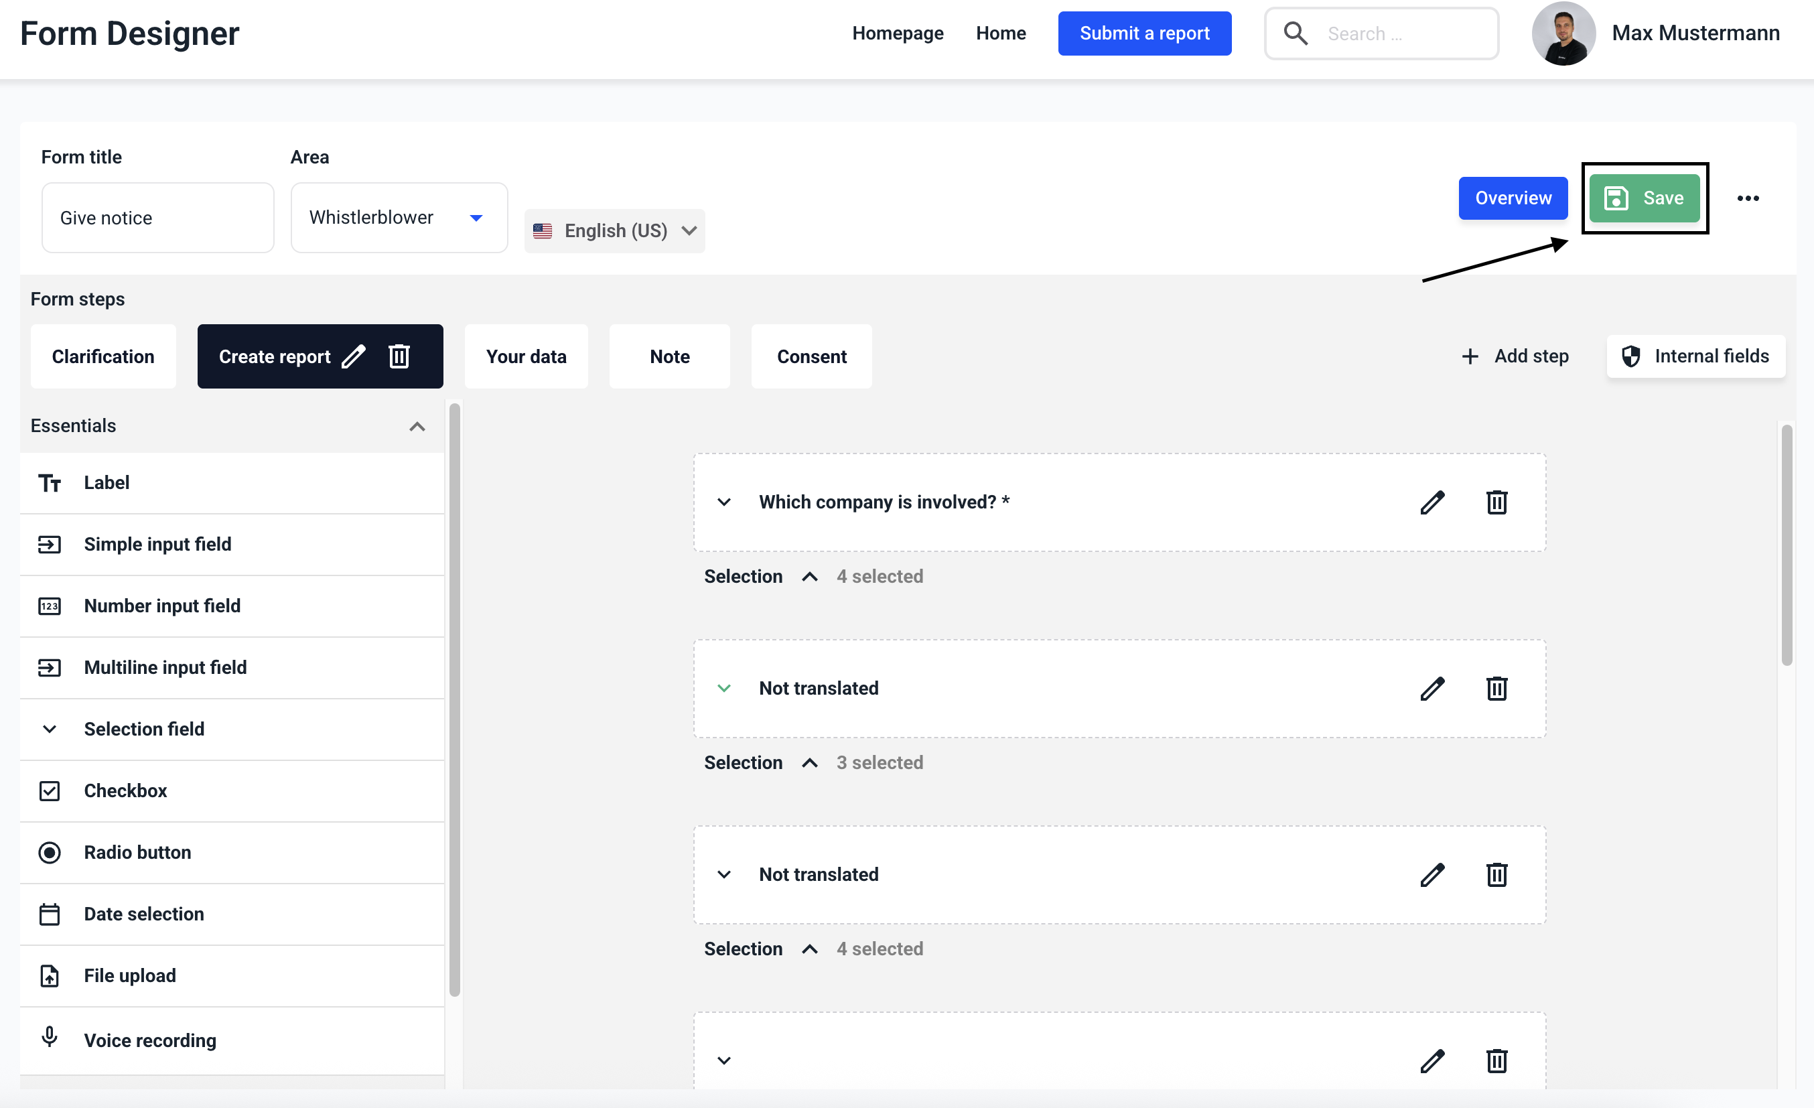The height and width of the screenshot is (1108, 1814).
Task: Click the green Save button
Action: (x=1645, y=198)
